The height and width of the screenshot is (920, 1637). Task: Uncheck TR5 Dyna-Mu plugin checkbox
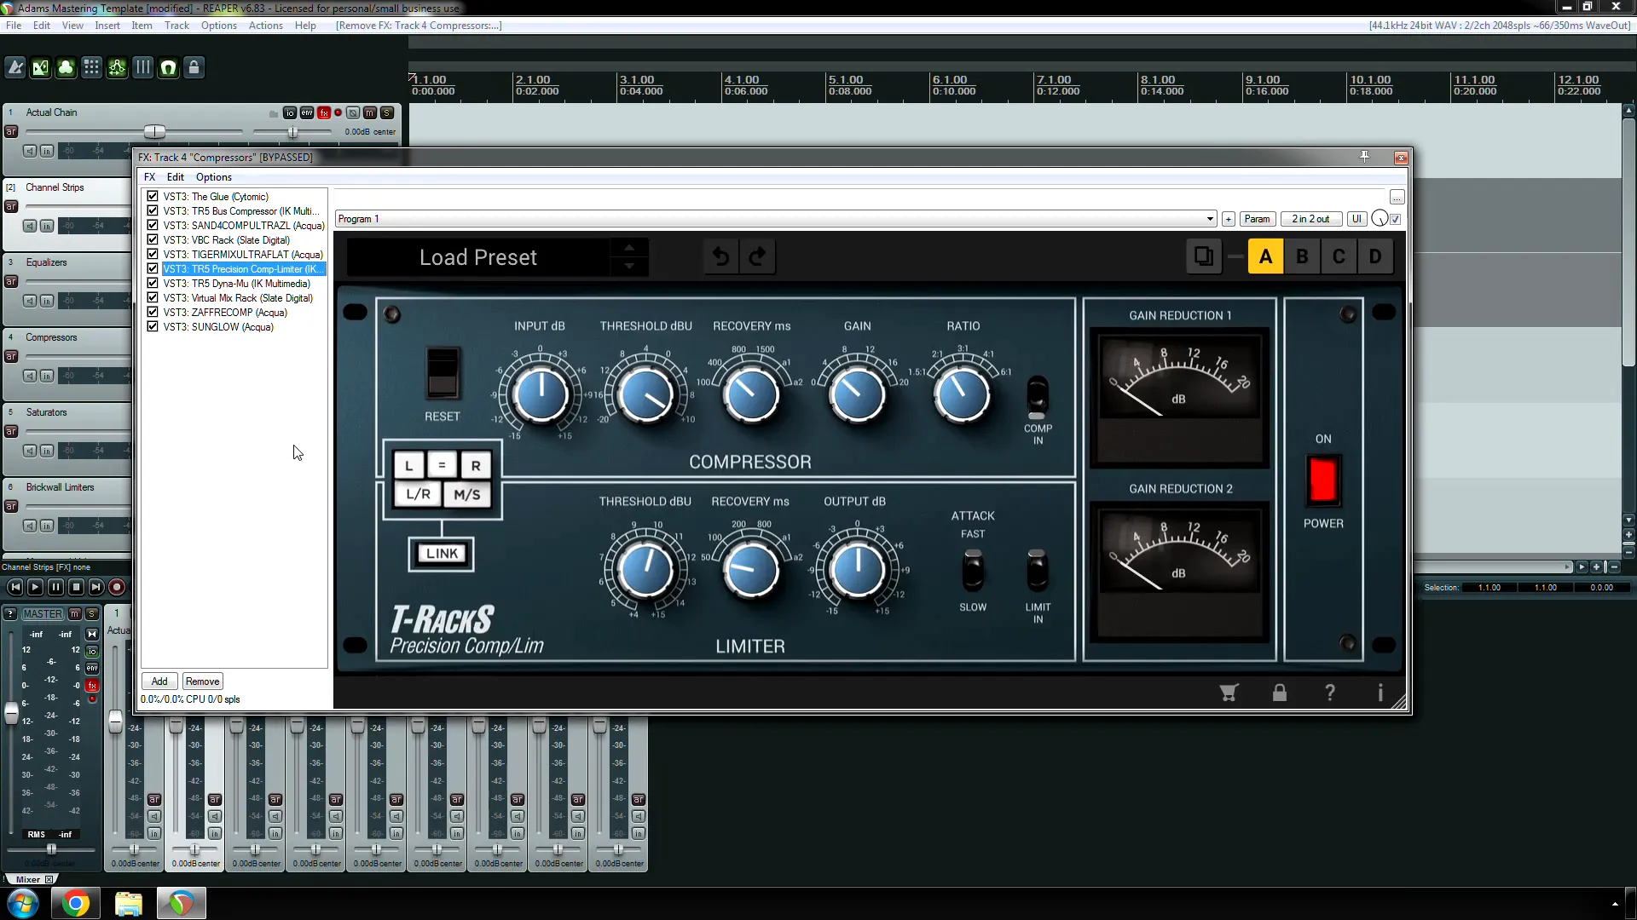pyautogui.click(x=153, y=283)
